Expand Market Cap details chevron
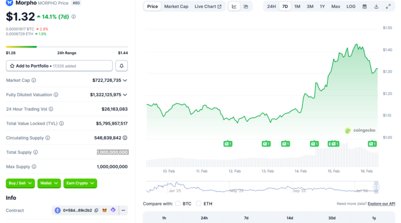 coord(125,80)
